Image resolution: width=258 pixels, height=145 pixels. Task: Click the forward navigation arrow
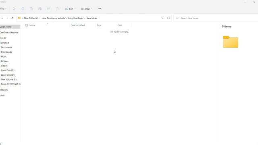coord(2,18)
